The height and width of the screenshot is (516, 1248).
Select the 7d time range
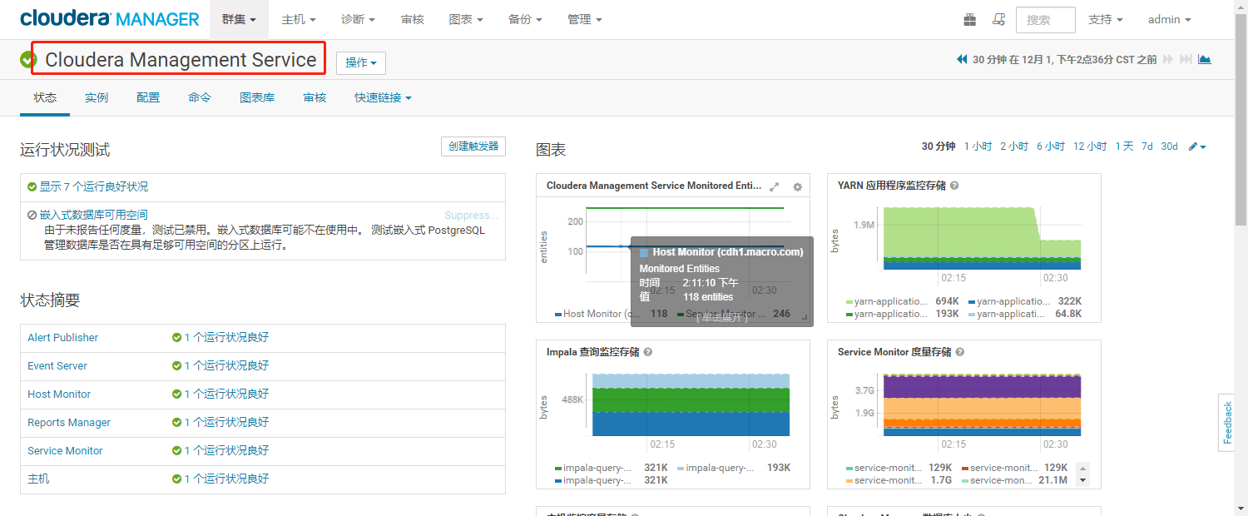[x=1146, y=146]
